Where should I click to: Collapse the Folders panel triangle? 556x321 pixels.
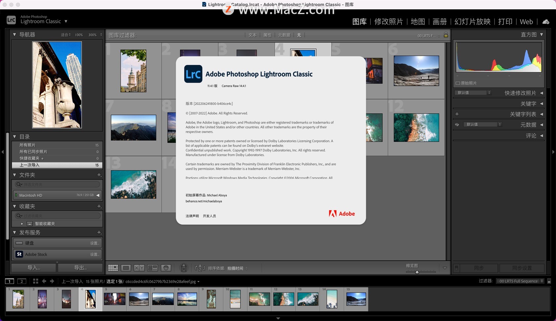coord(15,175)
